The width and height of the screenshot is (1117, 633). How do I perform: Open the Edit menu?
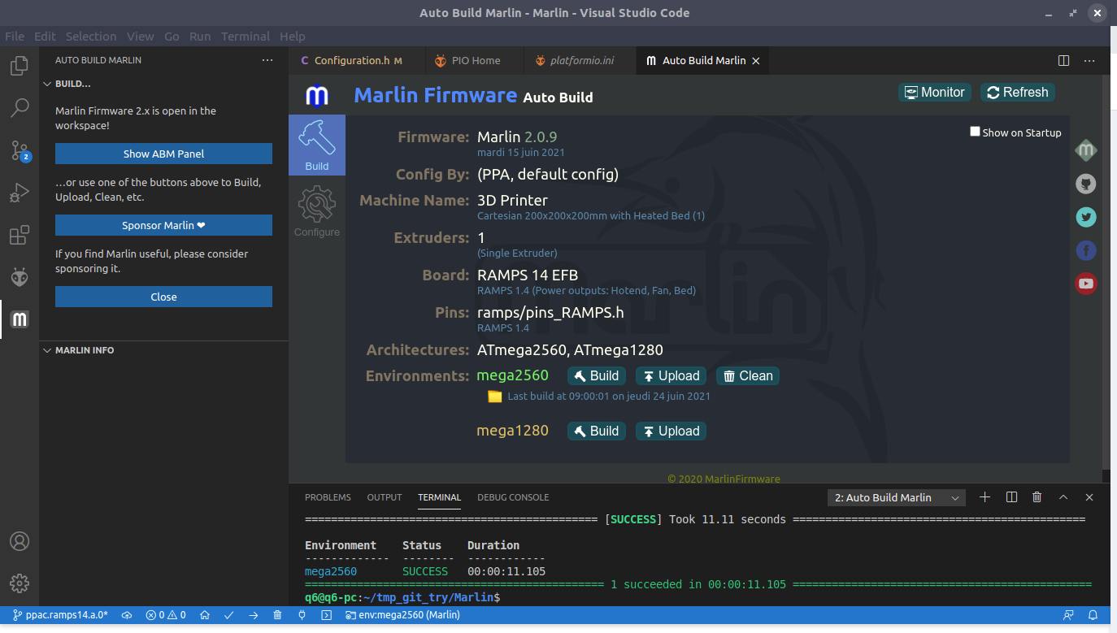click(x=45, y=37)
